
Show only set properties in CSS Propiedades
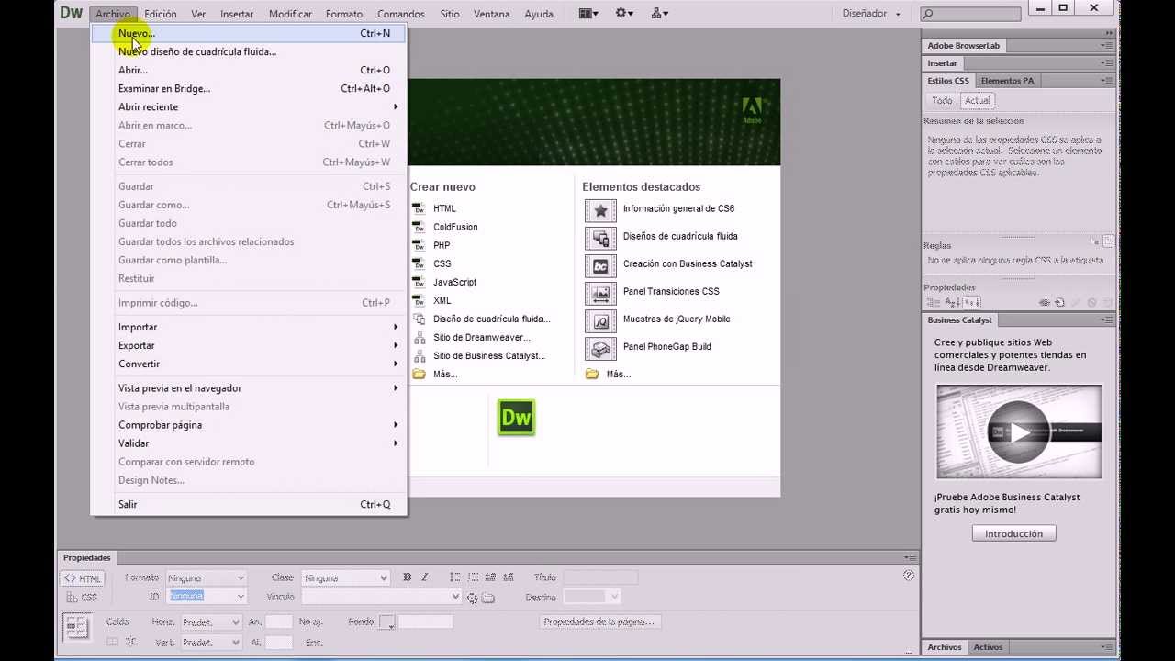[970, 302]
